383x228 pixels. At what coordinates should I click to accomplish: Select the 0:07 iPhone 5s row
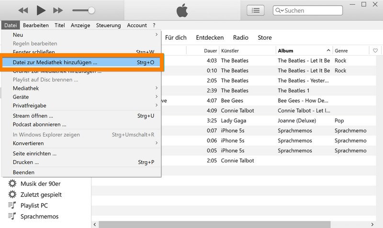[x=269, y=130]
